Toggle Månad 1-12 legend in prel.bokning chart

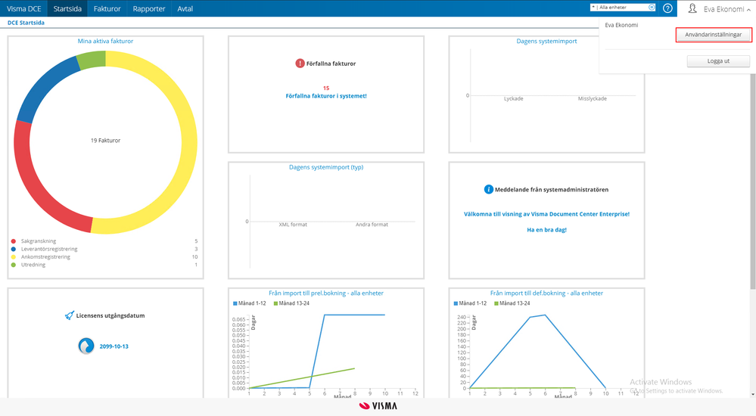point(249,303)
